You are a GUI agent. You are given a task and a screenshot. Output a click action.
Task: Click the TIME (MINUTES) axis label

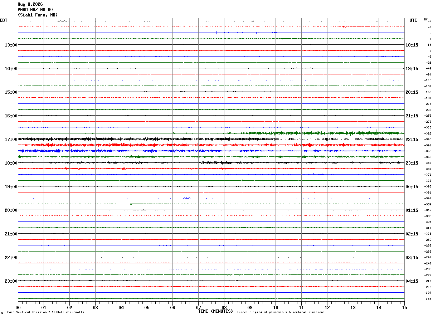coord(215,311)
